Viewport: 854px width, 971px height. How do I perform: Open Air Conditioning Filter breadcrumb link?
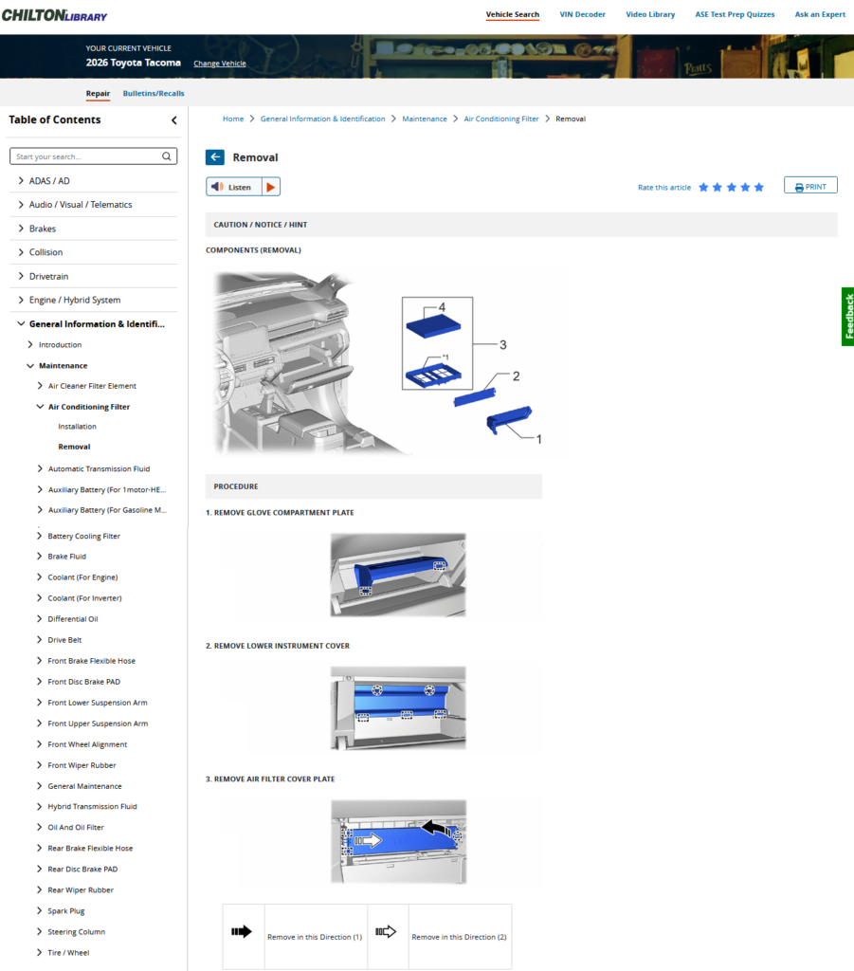501,119
